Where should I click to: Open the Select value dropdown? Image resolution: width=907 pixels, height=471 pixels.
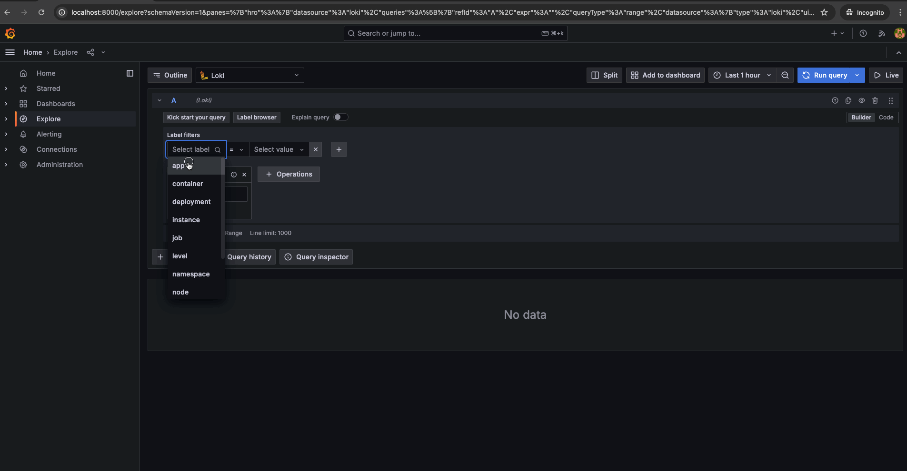point(279,149)
